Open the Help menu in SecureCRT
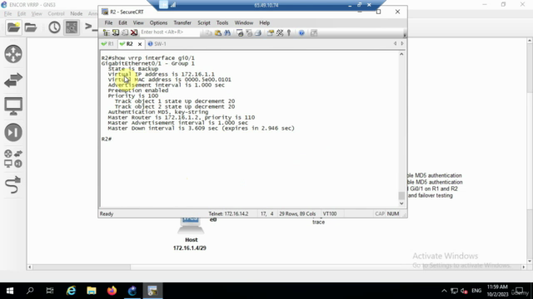Screen dimensions: 533x299 (x=265, y=22)
